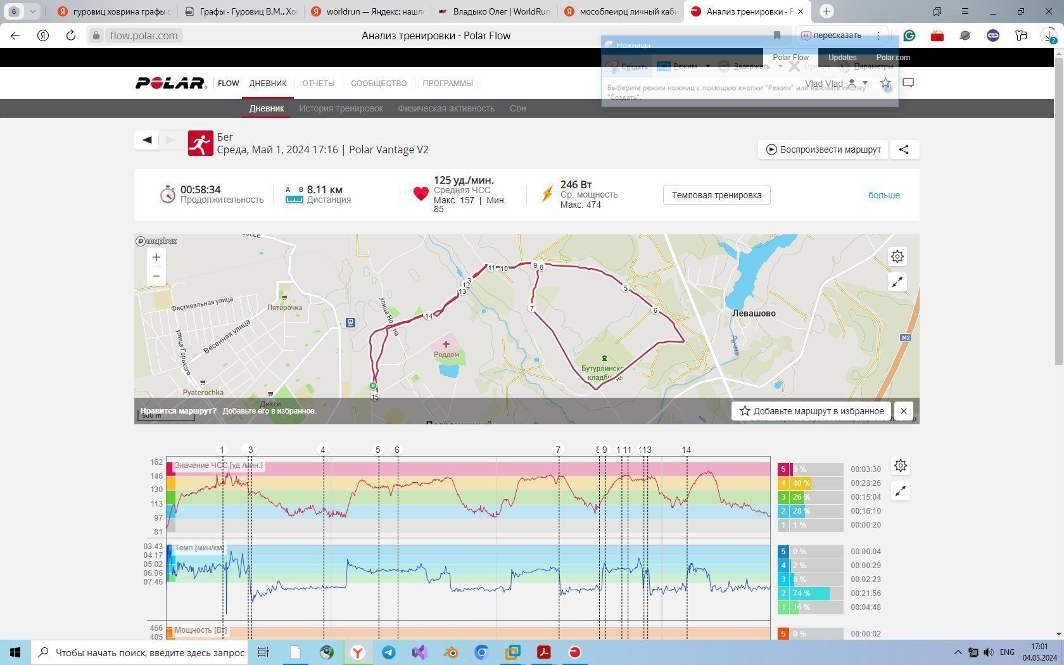Open the ОТЧЕТЫ menu item
Screen dimensions: 1064x665
click(319, 83)
